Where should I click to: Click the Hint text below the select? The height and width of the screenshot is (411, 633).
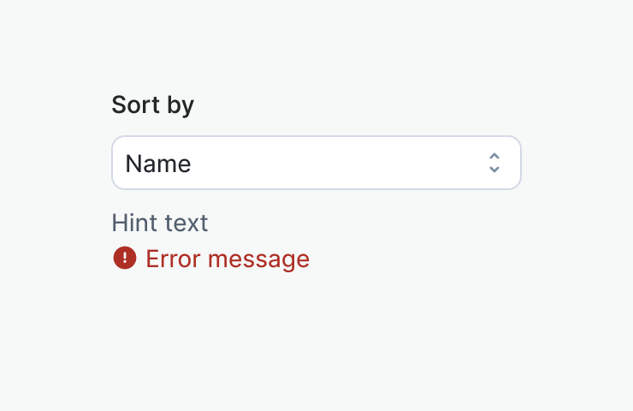(x=160, y=223)
